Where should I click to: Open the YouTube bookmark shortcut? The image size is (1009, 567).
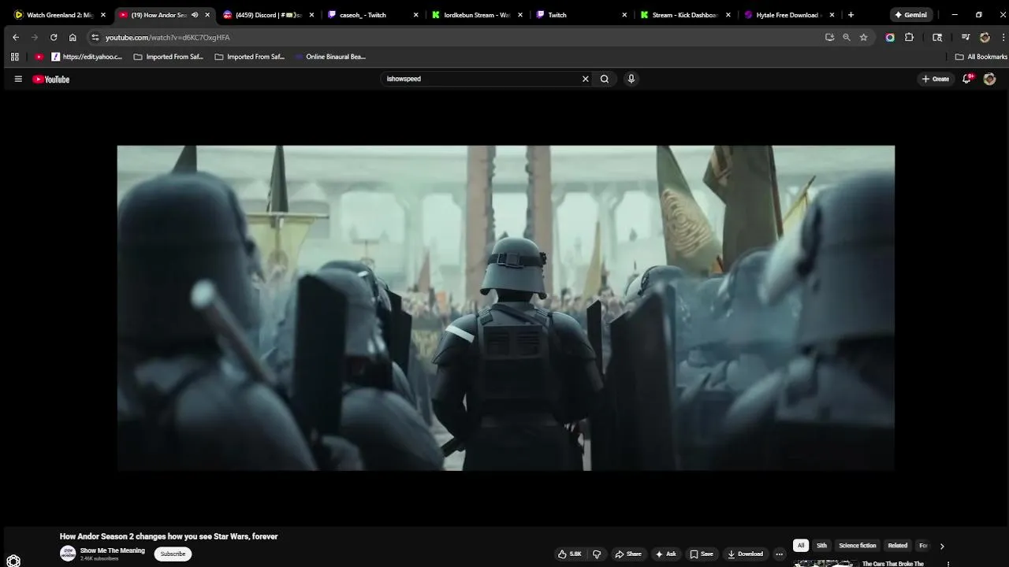[x=39, y=57]
